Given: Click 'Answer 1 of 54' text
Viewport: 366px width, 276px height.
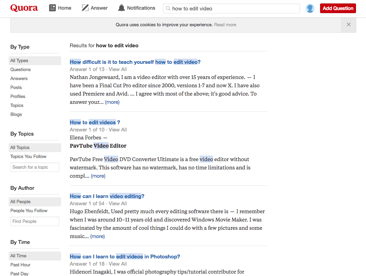Looking at the screenshot, I should [87, 204].
